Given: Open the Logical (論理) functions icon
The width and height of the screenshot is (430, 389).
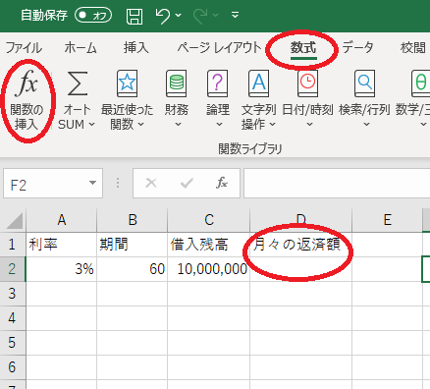Looking at the screenshot, I should pos(218,83).
